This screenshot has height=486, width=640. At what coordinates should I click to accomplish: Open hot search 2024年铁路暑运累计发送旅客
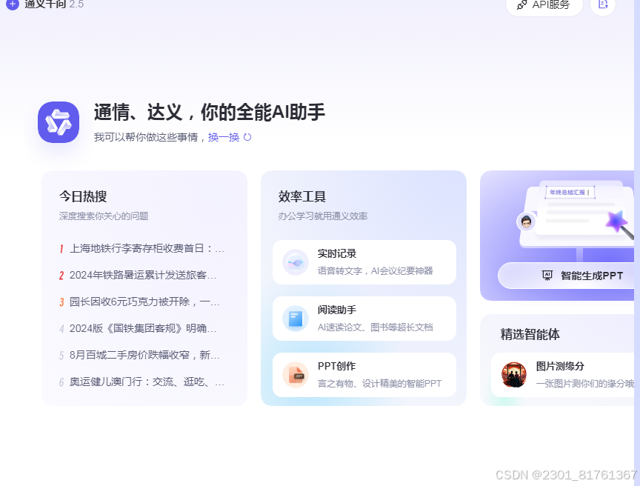click(142, 275)
